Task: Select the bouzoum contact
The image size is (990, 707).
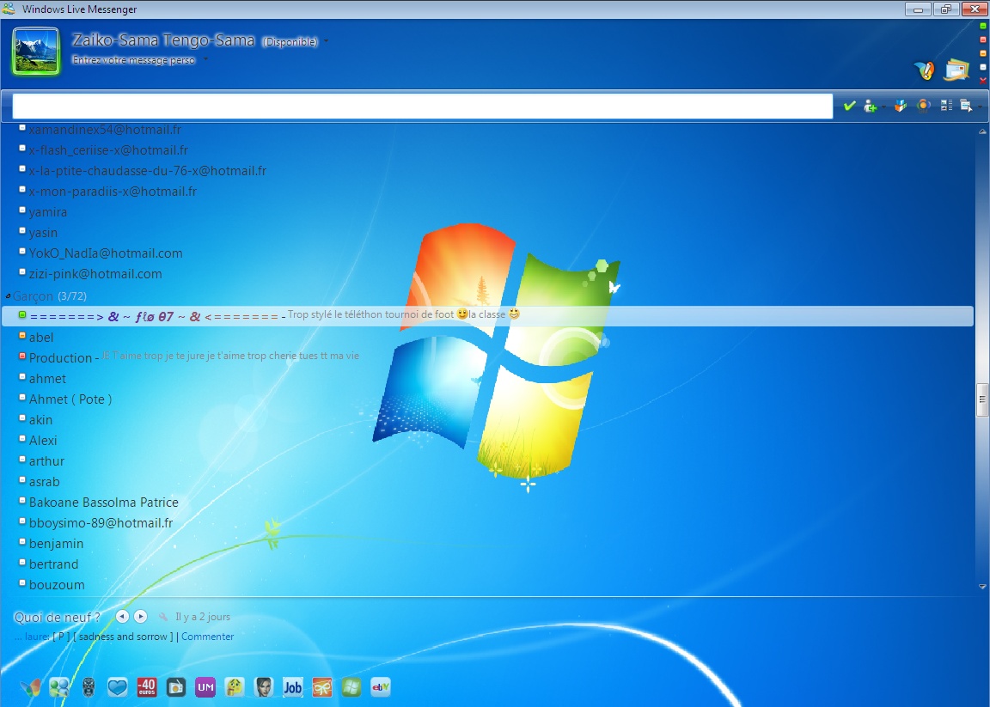Action: tap(57, 584)
